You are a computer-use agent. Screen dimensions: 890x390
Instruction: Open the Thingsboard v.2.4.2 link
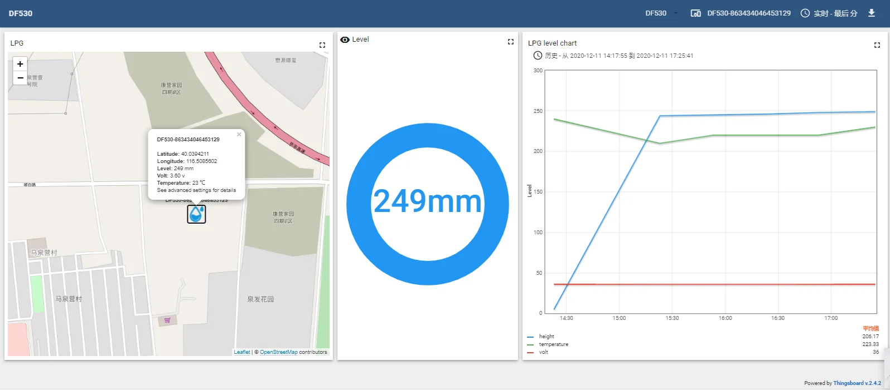point(857,383)
